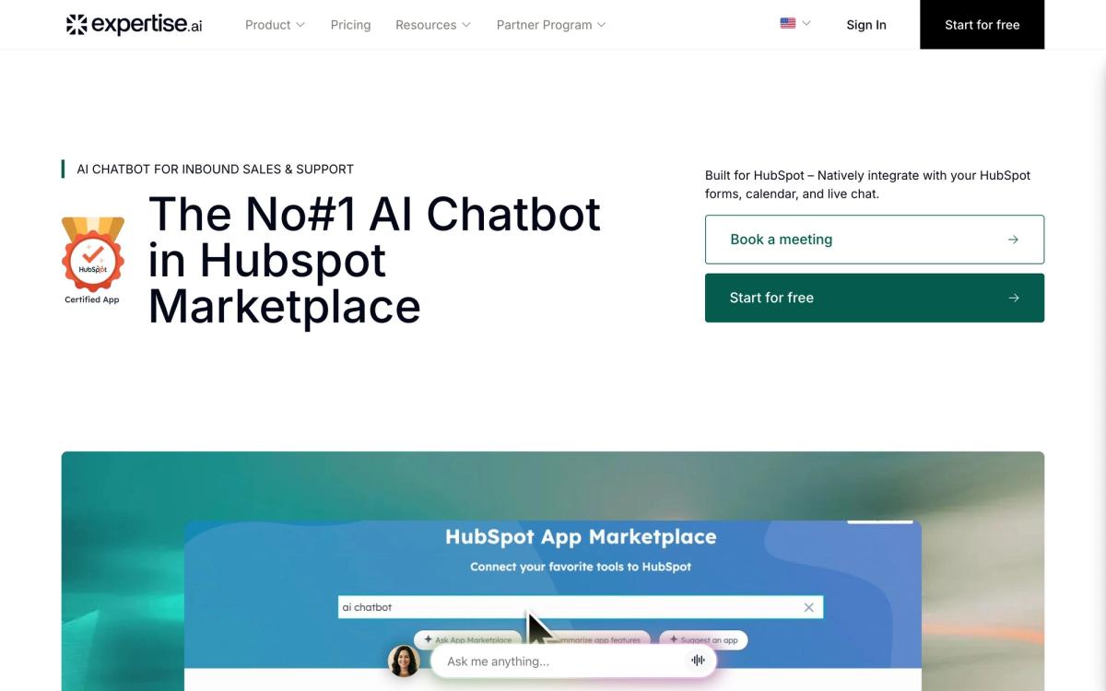
Task: Expand the Partner Program chevron arrow
Action: [601, 25]
